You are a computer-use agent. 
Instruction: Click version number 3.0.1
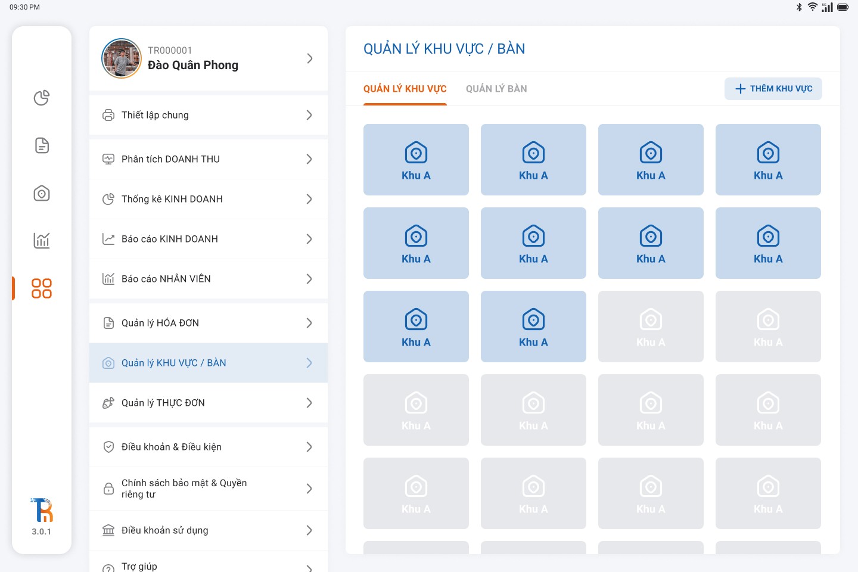(x=42, y=531)
